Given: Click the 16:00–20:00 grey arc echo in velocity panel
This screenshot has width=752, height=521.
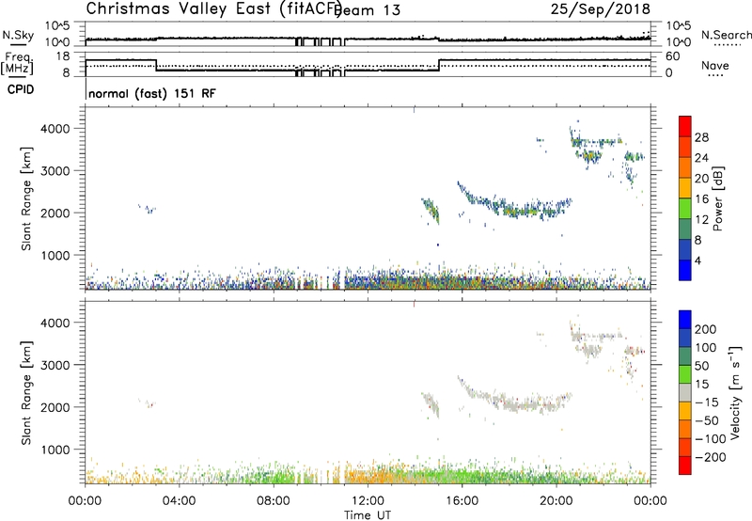Looking at the screenshot, I should point(515,397).
